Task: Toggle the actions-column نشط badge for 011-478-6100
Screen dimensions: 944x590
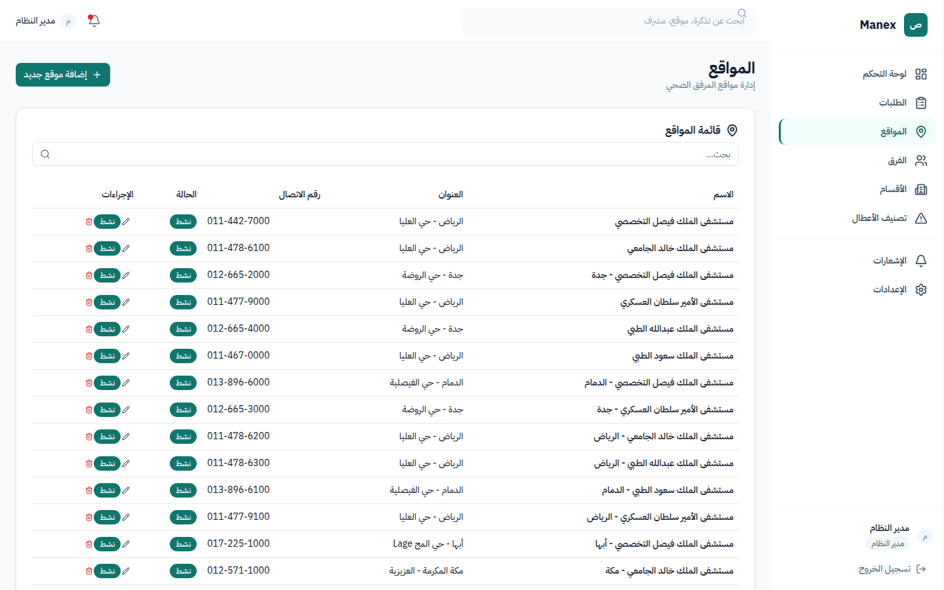Action: tap(108, 248)
